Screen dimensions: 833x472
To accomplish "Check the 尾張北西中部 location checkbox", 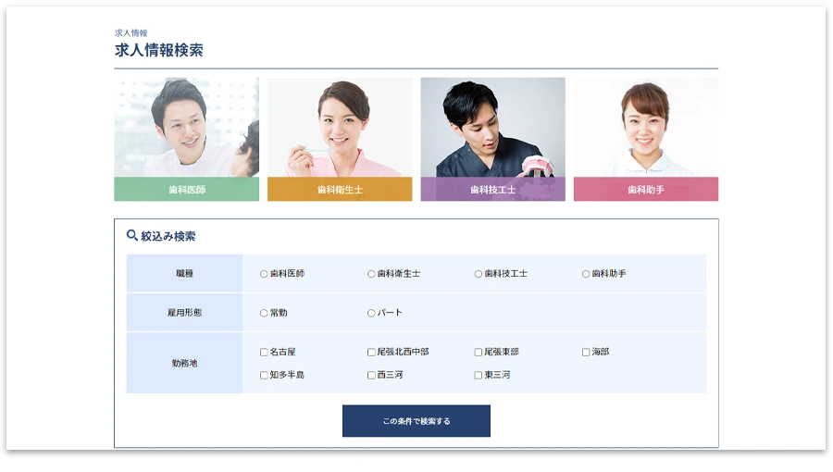I will [371, 352].
